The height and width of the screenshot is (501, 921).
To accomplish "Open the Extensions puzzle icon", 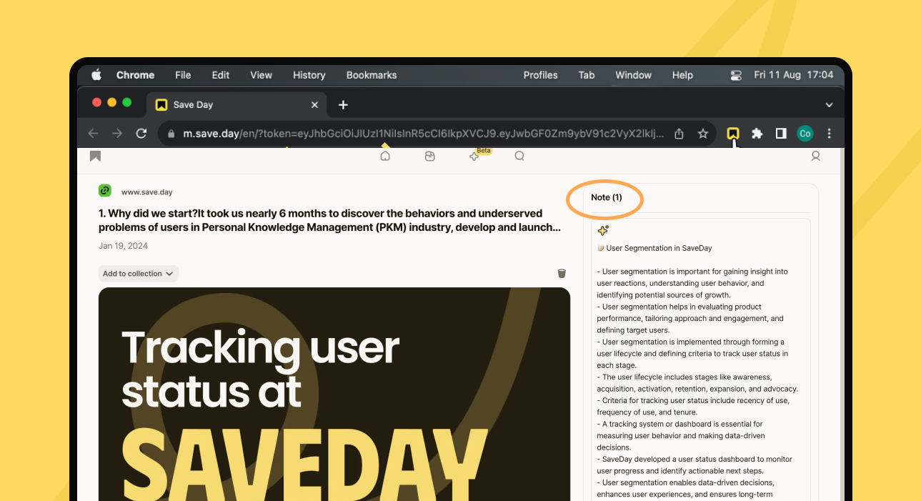I will click(757, 134).
